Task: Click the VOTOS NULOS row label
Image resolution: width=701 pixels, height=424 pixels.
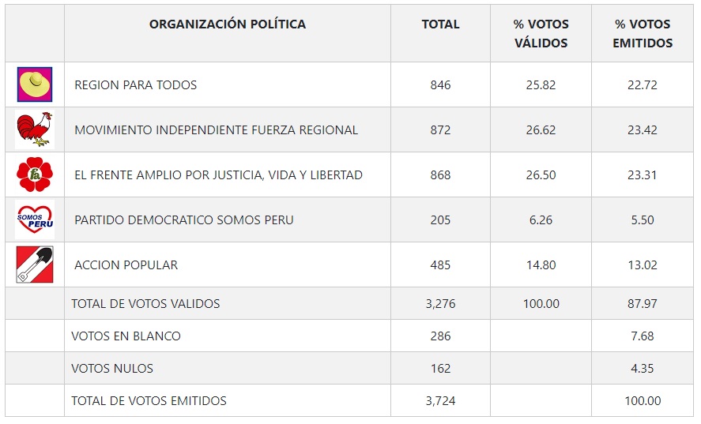Action: [112, 369]
